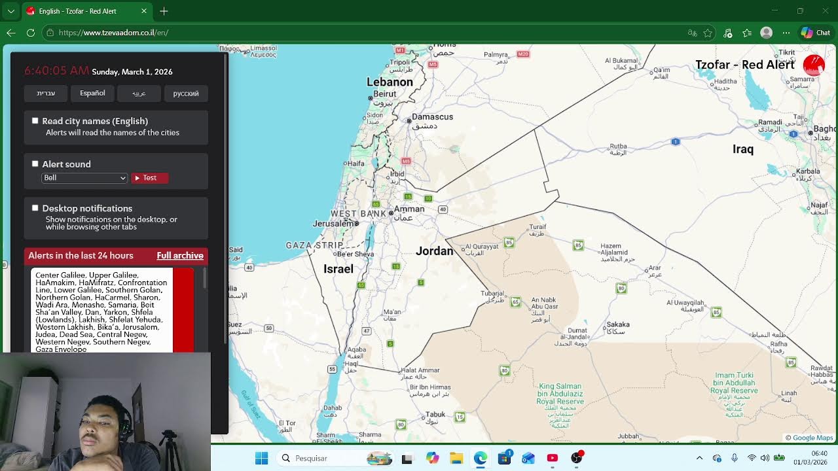The image size is (838, 471).
Task: Reload the Tzofar page
Action: 31,33
